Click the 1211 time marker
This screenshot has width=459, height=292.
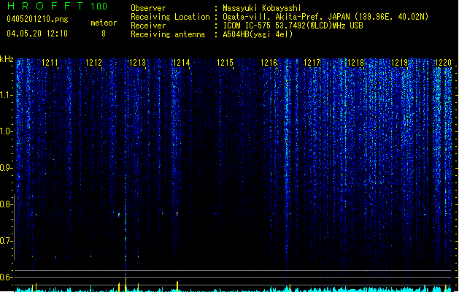pos(50,63)
